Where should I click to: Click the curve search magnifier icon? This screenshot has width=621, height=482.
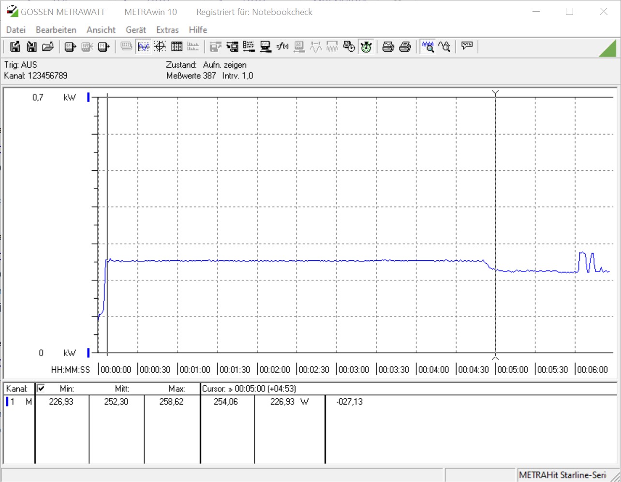point(444,46)
